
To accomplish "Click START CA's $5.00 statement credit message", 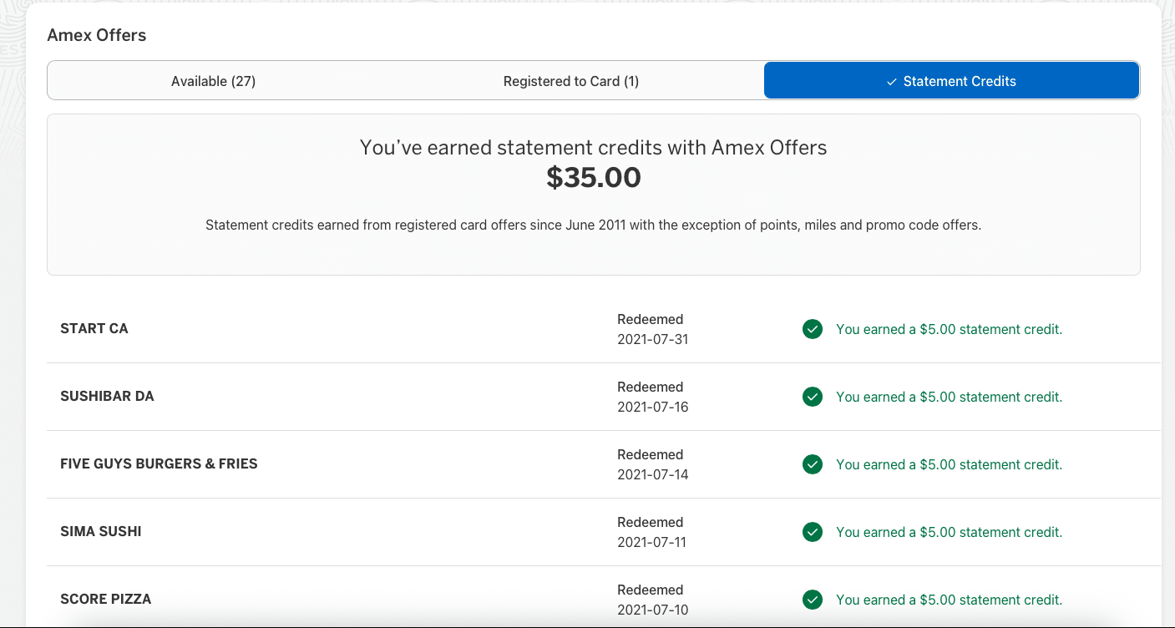I will coord(950,329).
